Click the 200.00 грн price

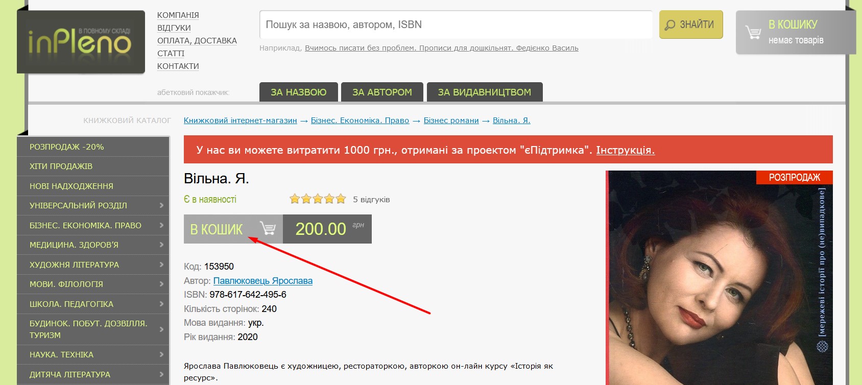point(327,229)
